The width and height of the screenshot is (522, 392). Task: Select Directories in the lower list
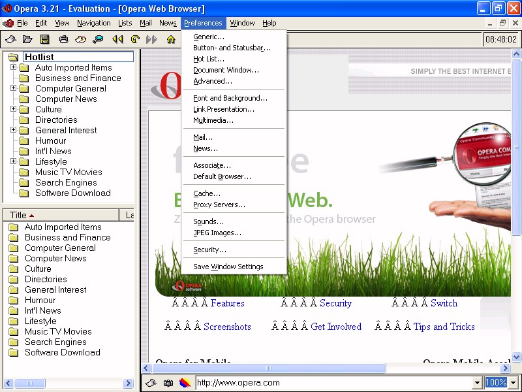pos(46,280)
